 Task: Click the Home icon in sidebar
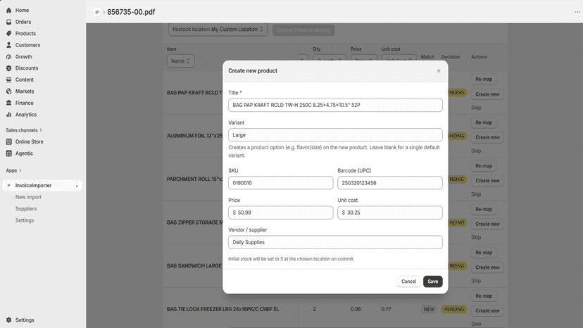(9, 11)
